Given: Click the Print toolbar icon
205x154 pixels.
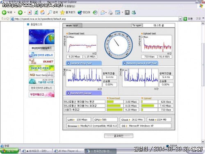Looking at the screenshot, I should (110, 12).
